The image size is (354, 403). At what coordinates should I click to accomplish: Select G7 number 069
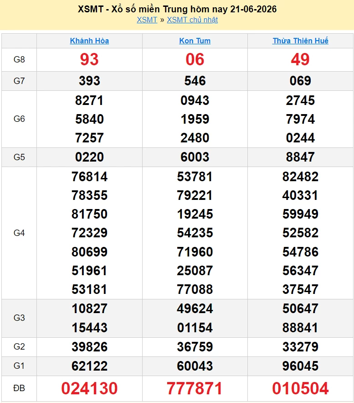[300, 81]
